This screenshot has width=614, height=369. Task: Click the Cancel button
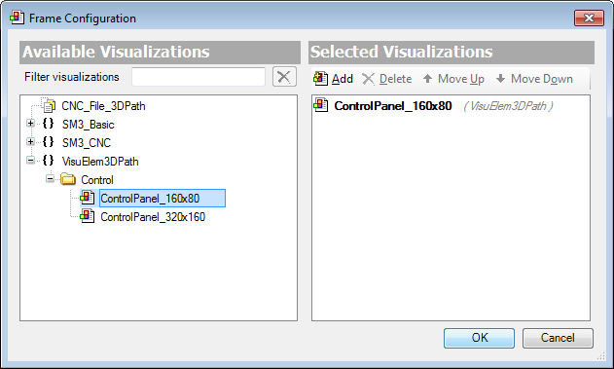click(x=558, y=338)
